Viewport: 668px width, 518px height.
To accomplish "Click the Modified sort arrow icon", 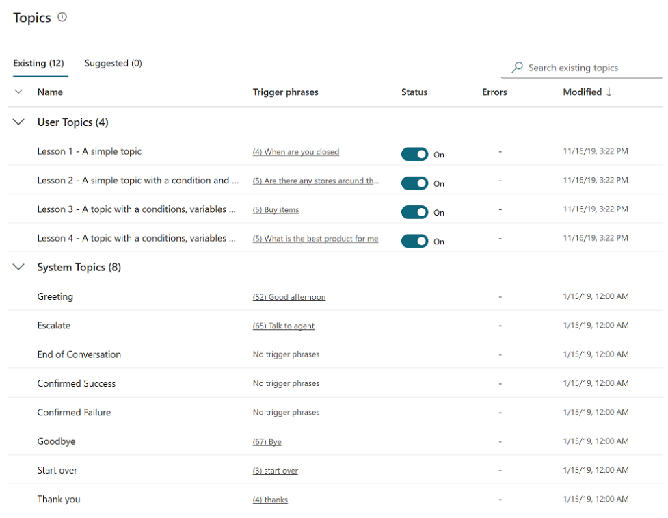I will 609,92.
